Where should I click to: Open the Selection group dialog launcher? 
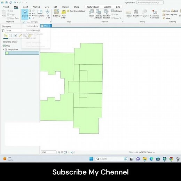click(123, 22)
